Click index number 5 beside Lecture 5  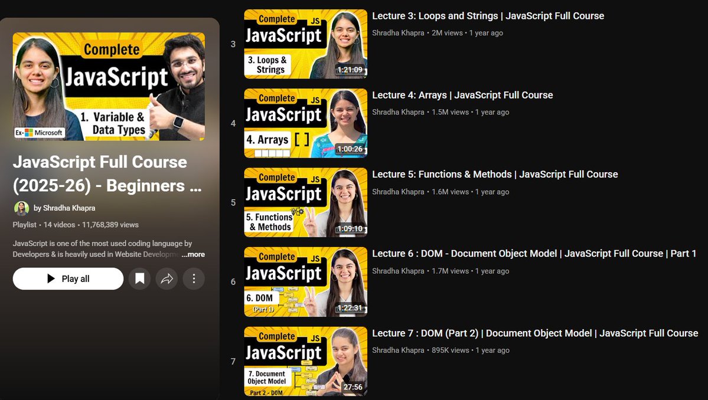(x=233, y=202)
